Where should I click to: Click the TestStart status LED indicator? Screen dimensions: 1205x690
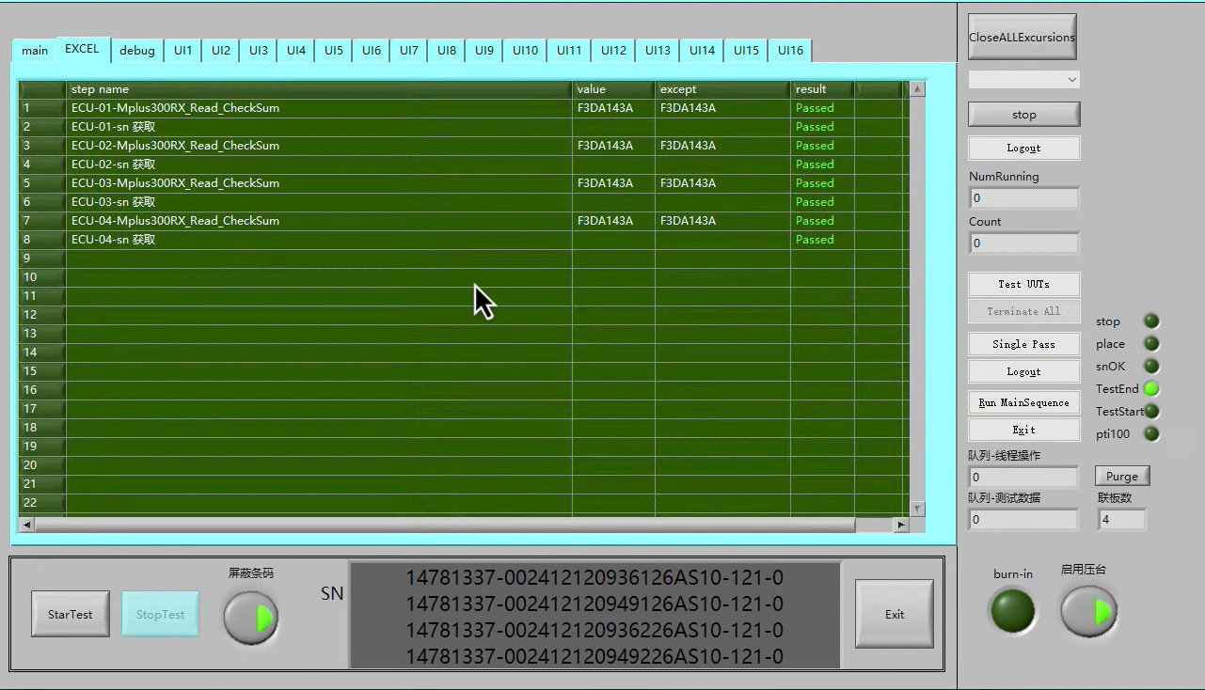pyautogui.click(x=1151, y=412)
